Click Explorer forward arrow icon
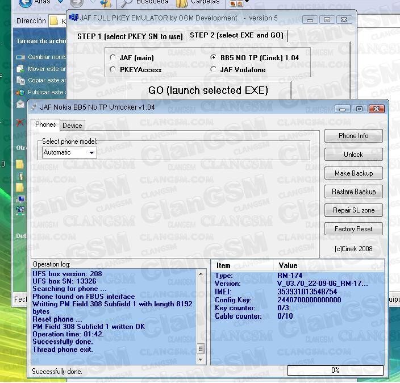400x383 pixels. pyautogui.click(x=76, y=2)
